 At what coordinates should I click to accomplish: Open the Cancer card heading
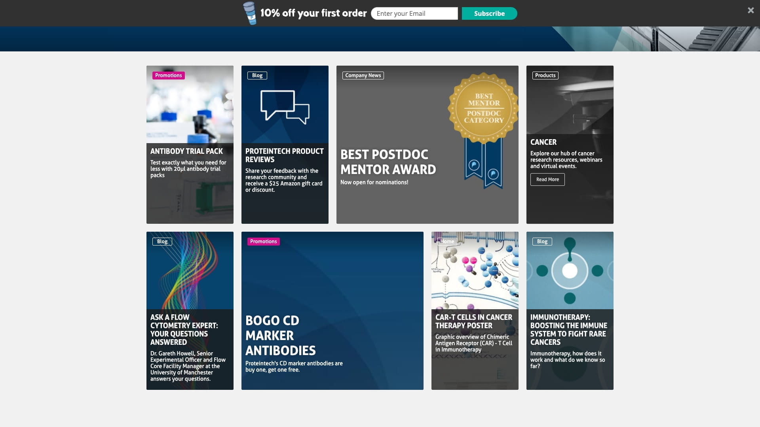pyautogui.click(x=543, y=142)
